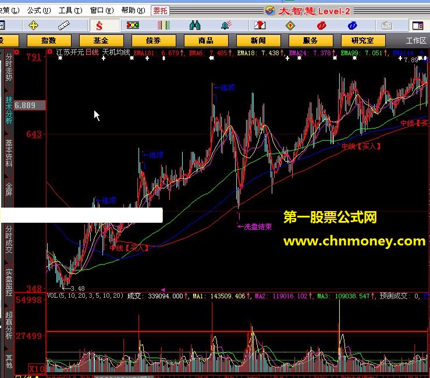Switch to the 全屏 side tab
Image resolution: width=430 pixels, height=378 pixels.
pyautogui.click(x=9, y=190)
